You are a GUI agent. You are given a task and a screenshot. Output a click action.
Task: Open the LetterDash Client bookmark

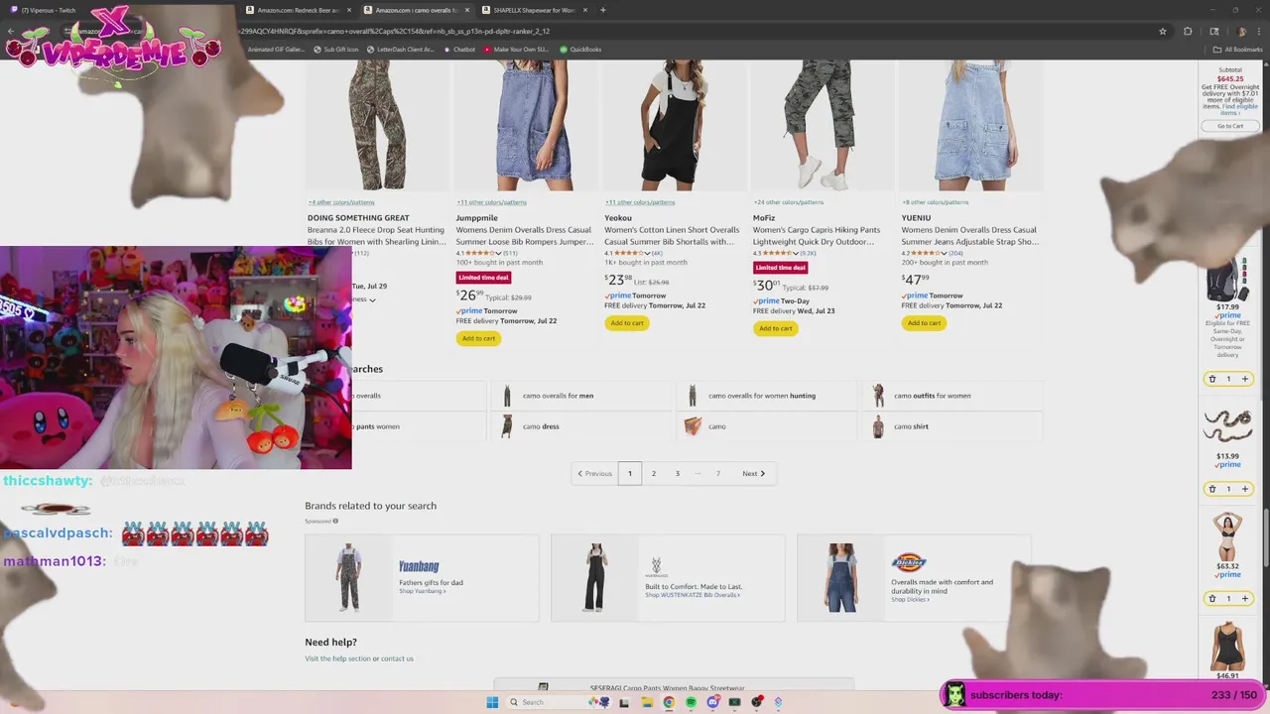click(400, 49)
